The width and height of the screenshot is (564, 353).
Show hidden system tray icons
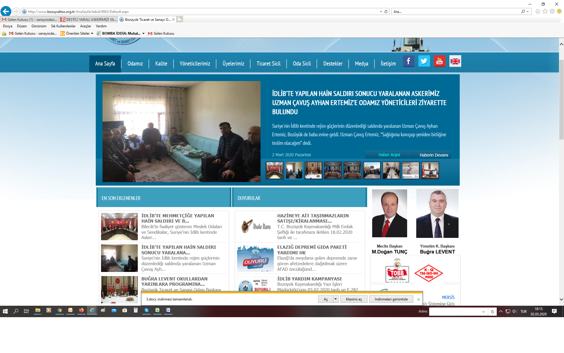tap(501, 311)
